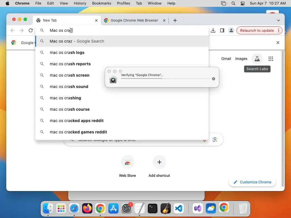Choose suggestion 'mac os crash course'
The height and width of the screenshot is (218, 291).
(122, 109)
